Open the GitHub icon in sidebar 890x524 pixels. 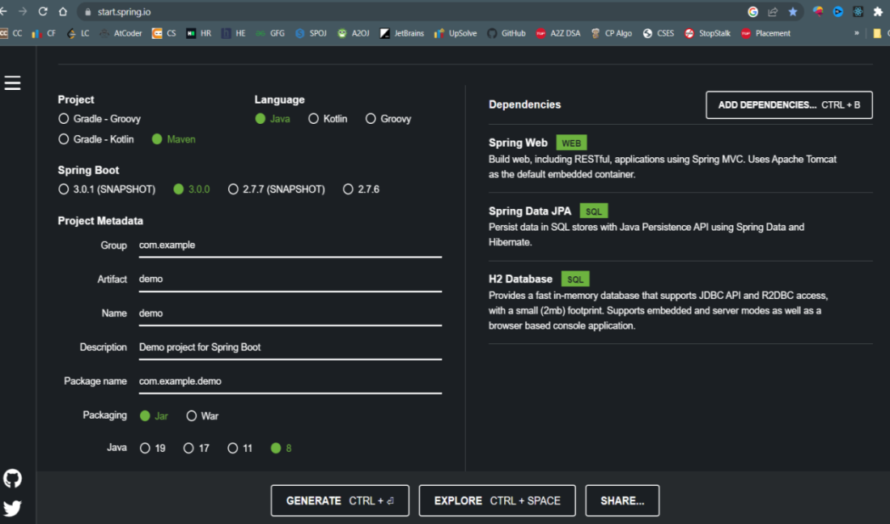12,479
